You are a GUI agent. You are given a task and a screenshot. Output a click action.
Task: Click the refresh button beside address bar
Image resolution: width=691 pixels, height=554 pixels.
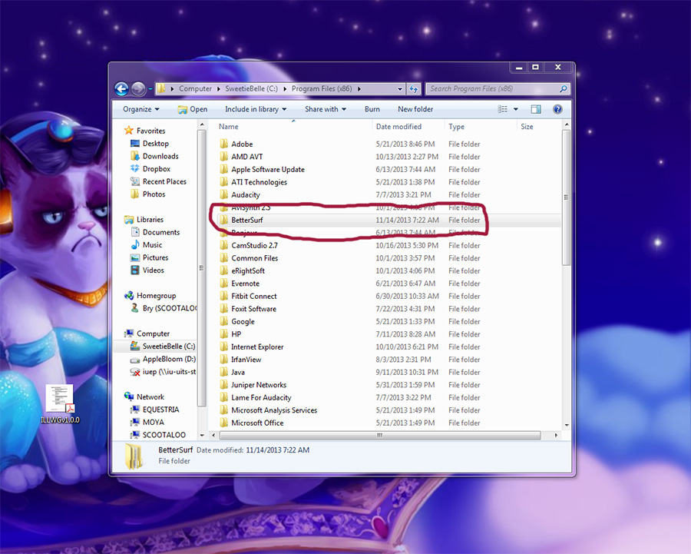coord(413,88)
